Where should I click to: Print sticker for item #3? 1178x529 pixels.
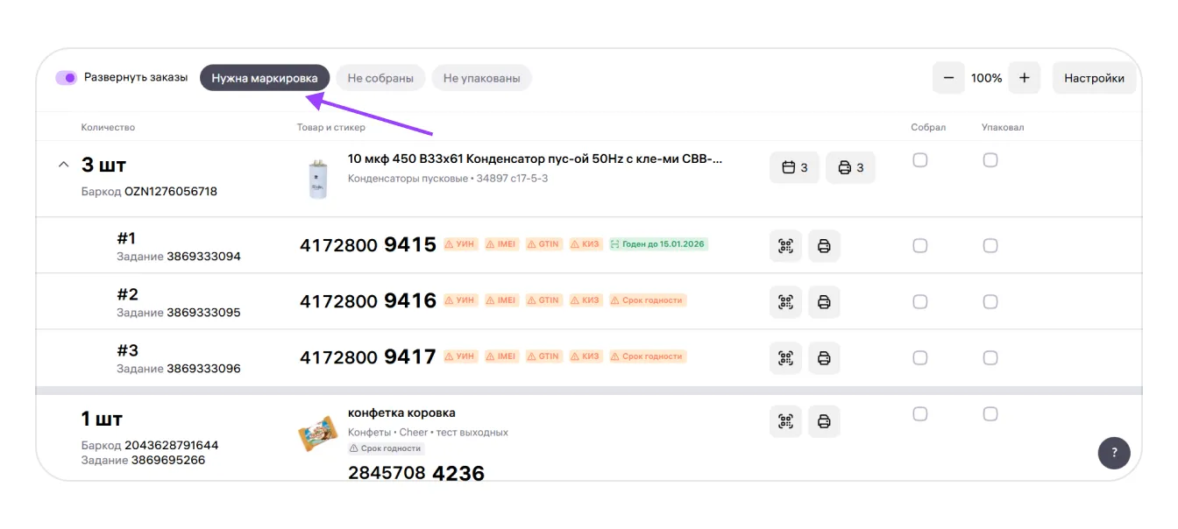click(824, 358)
